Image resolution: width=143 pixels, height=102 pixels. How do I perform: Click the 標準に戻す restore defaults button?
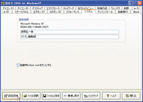point(71,96)
